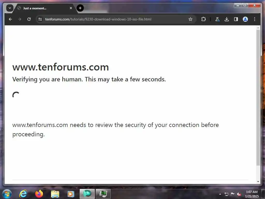Expand the tab search dropdown arrow
This screenshot has height=199, width=265.
[x=10, y=8]
